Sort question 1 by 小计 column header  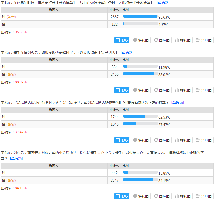(114, 10)
